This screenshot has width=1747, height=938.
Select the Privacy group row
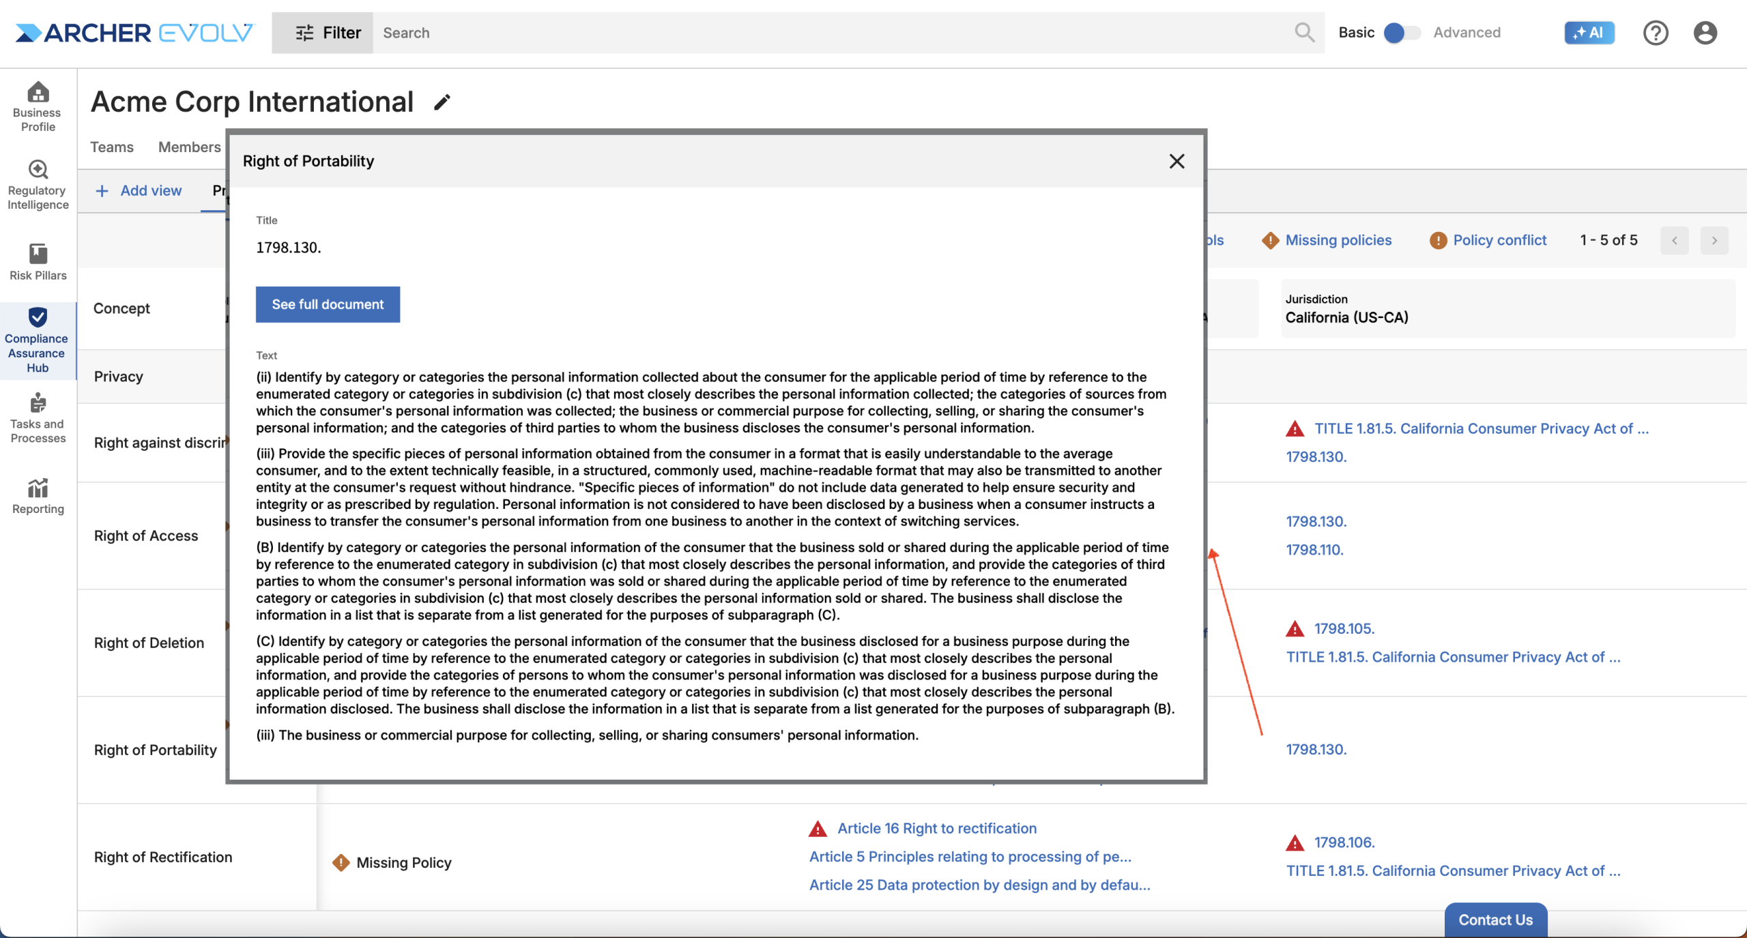pos(118,377)
